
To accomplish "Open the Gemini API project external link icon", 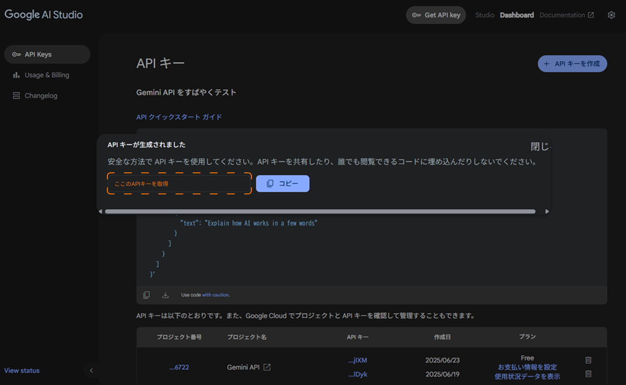I will [267, 367].
